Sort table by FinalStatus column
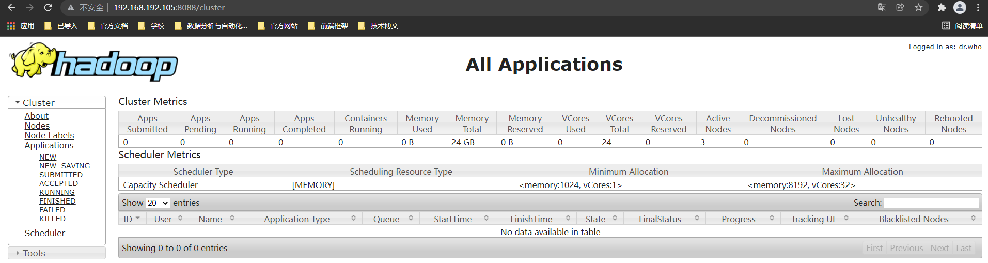The height and width of the screenshot is (263, 988). click(x=665, y=219)
